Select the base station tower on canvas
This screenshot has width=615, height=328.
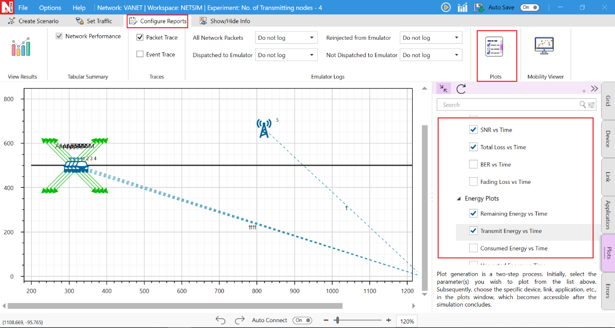pyautogui.click(x=264, y=128)
